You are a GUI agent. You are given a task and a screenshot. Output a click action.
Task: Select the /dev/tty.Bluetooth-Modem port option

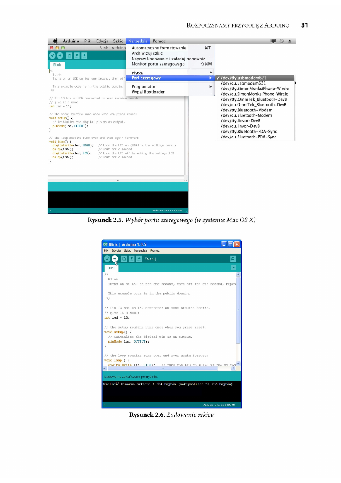point(246,110)
